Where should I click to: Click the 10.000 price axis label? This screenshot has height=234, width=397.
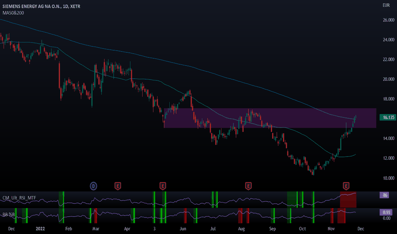click(388, 178)
